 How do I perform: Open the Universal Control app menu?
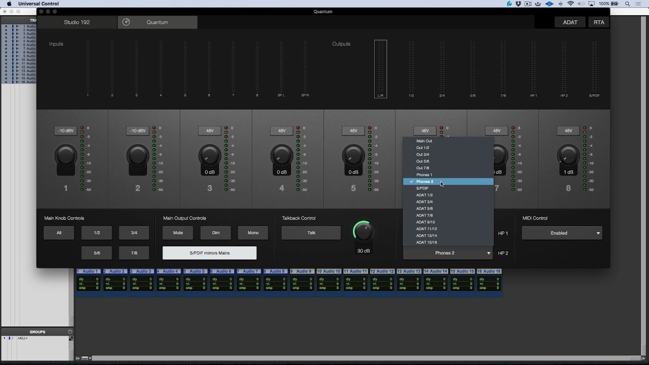click(x=39, y=4)
